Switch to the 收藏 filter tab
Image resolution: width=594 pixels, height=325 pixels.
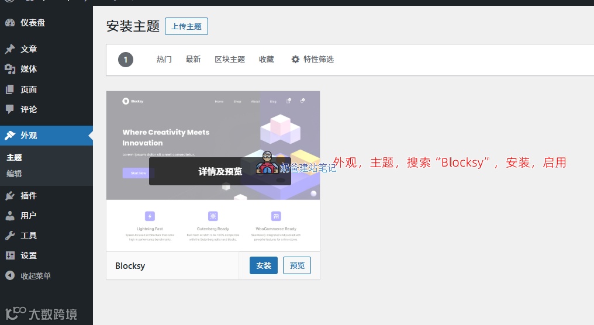tap(267, 59)
